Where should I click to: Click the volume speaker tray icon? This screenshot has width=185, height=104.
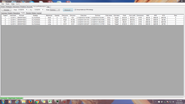tap(173, 102)
